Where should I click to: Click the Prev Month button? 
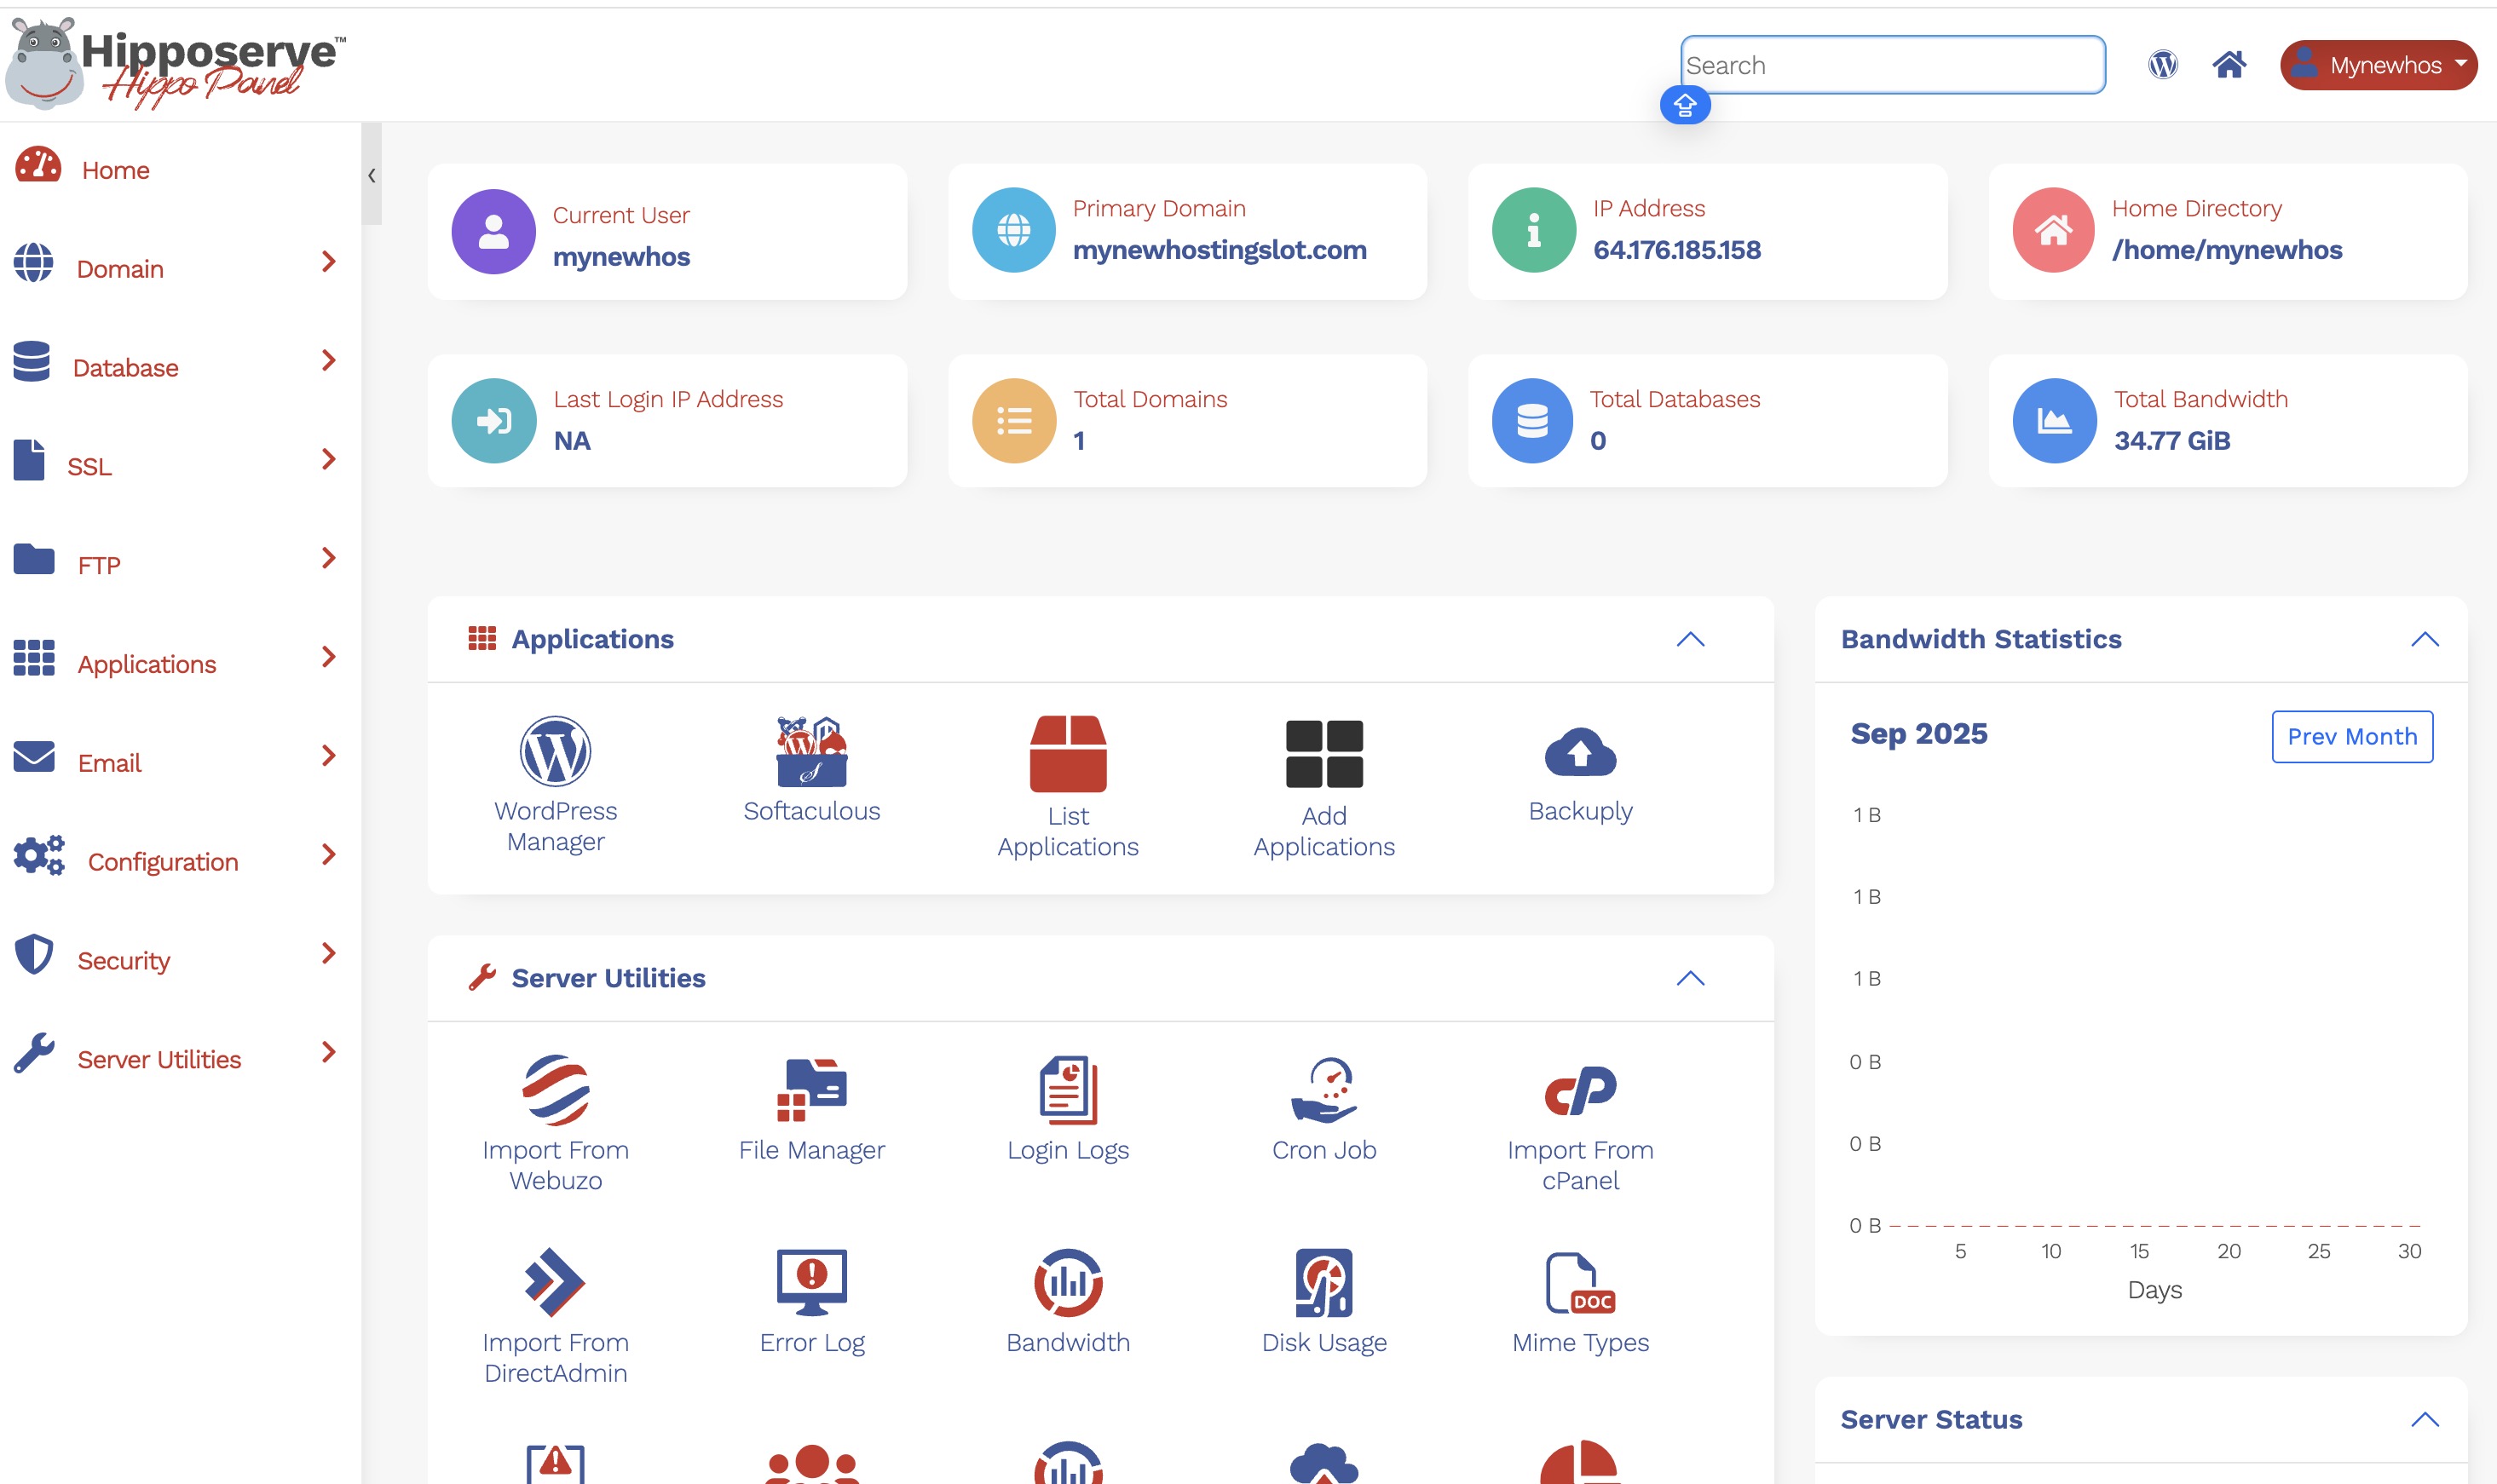pos(2351,737)
